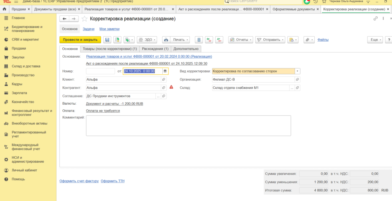Switch to the Документы продажи (все) tab

click(x=55, y=9)
